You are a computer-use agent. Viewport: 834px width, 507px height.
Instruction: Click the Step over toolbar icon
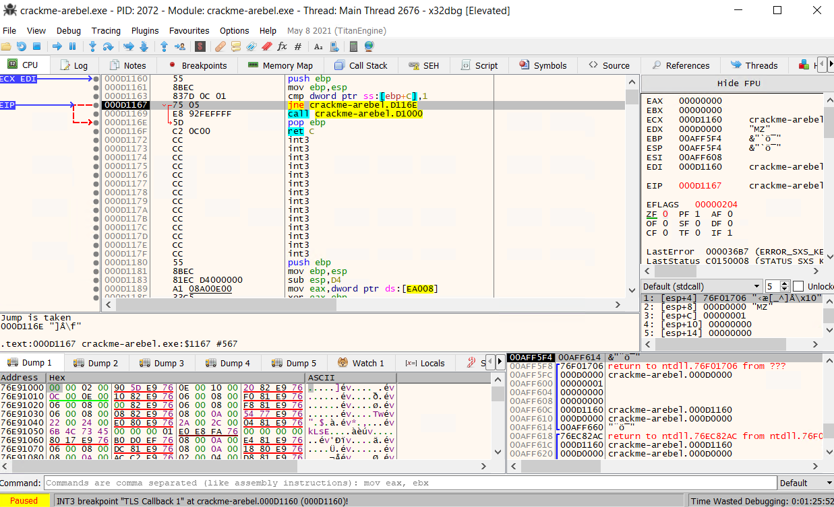[x=108, y=46]
